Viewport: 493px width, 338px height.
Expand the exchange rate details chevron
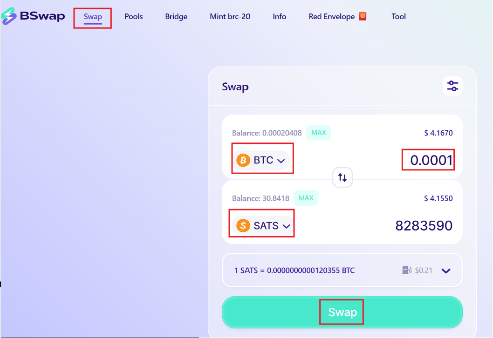tap(446, 270)
